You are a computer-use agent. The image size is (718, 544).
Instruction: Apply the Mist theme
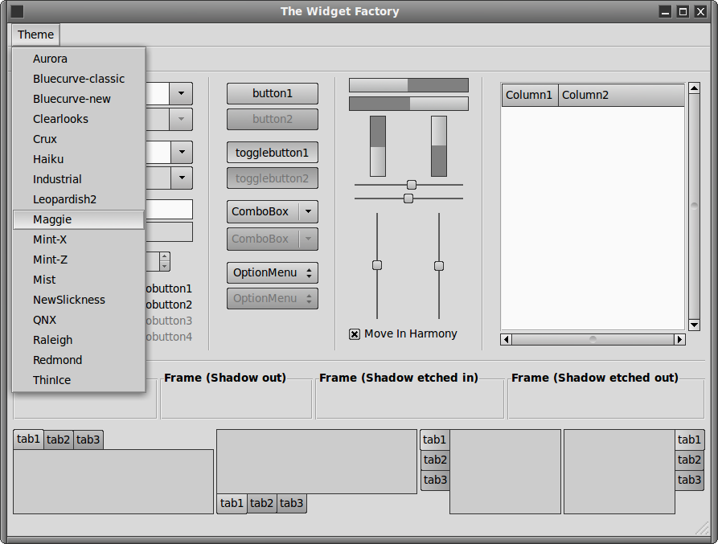point(79,280)
